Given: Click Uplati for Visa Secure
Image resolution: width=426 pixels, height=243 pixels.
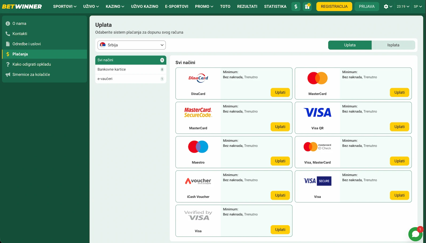Looking at the screenshot, I should (x=400, y=195).
